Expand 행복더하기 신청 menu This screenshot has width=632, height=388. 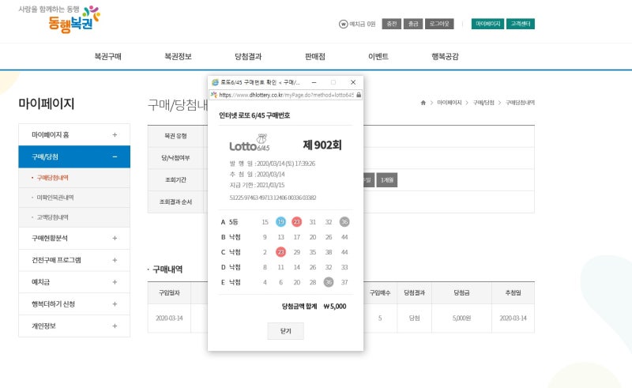(x=115, y=304)
